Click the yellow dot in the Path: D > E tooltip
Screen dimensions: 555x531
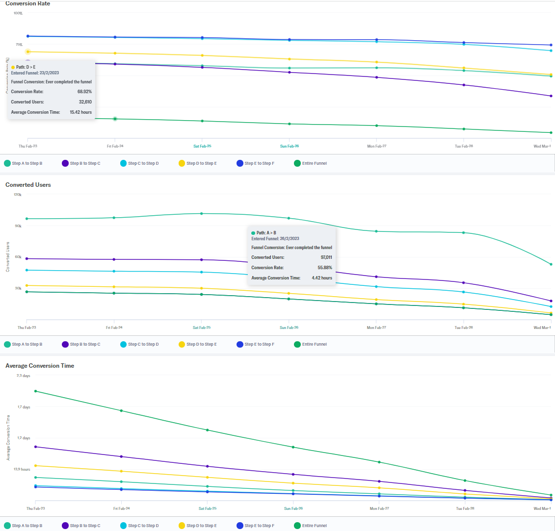(x=13, y=67)
